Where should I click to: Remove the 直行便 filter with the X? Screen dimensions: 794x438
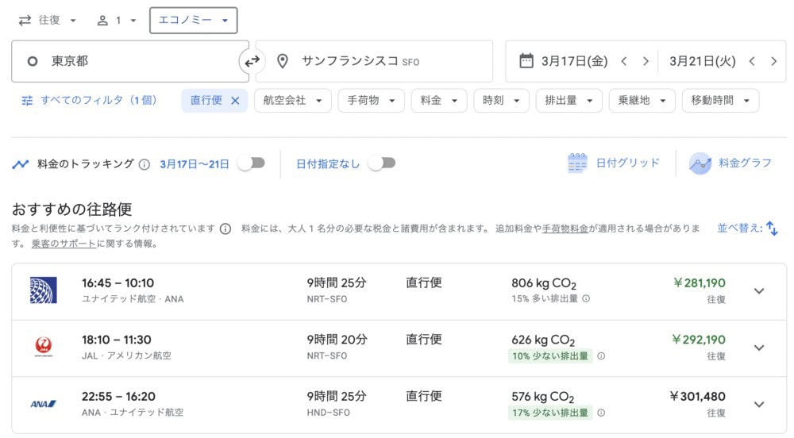235,101
